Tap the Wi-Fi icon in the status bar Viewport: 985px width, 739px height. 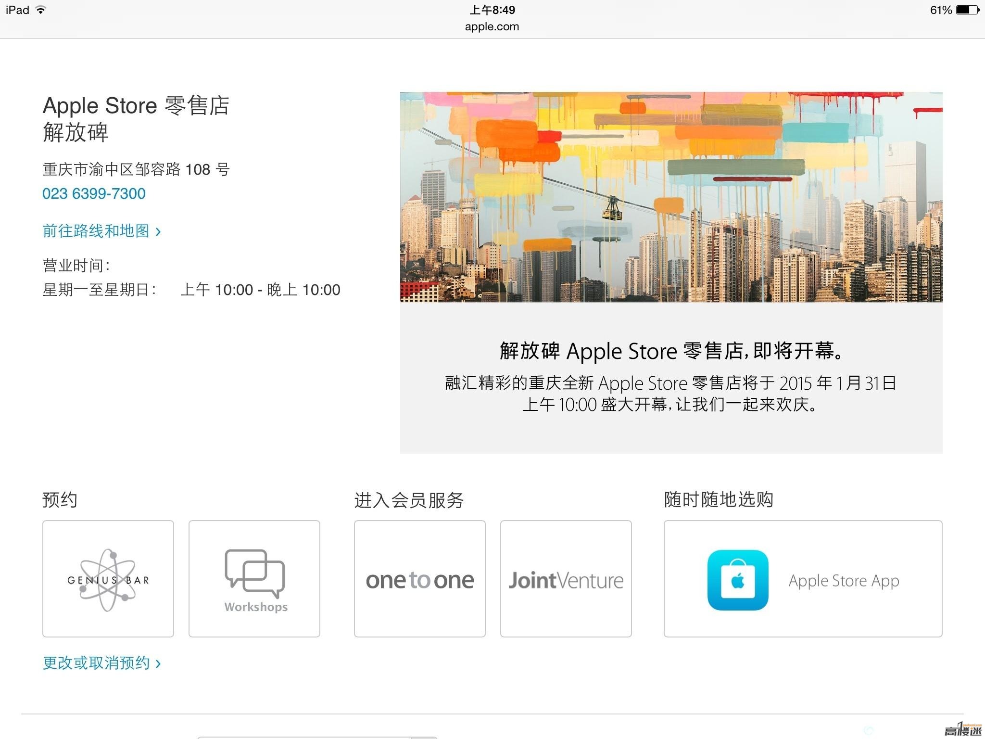point(41,10)
